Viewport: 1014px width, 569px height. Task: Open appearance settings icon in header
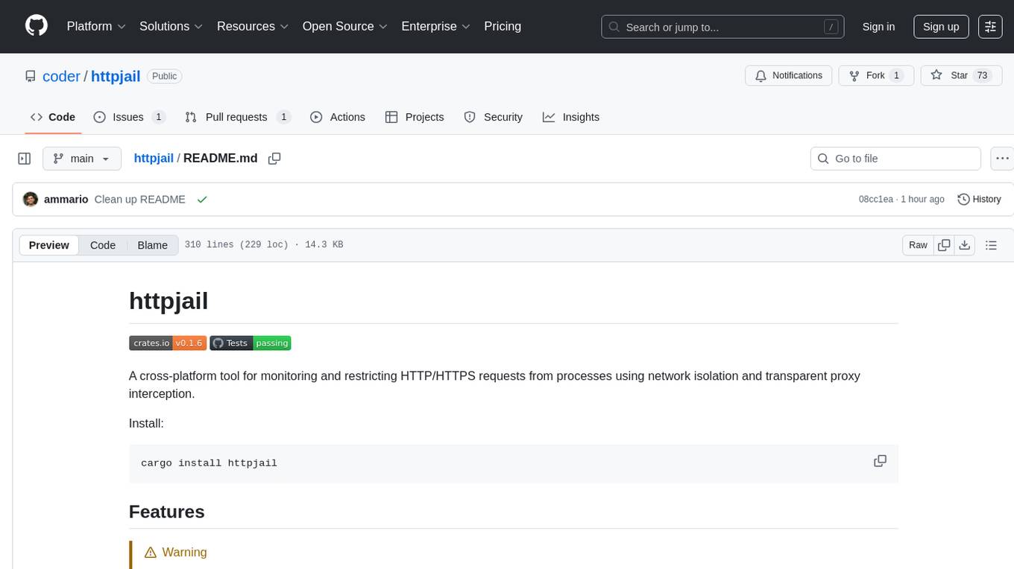pyautogui.click(x=990, y=27)
